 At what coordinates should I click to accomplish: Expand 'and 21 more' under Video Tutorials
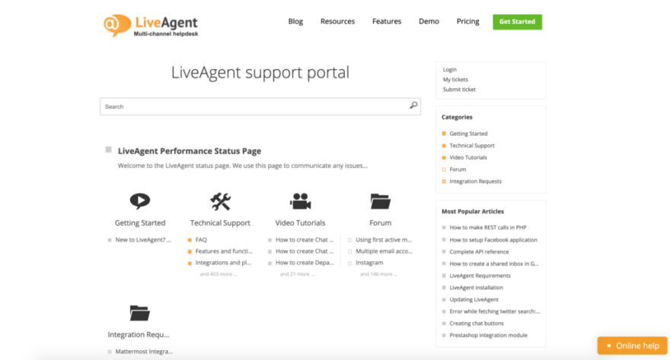tap(298, 274)
